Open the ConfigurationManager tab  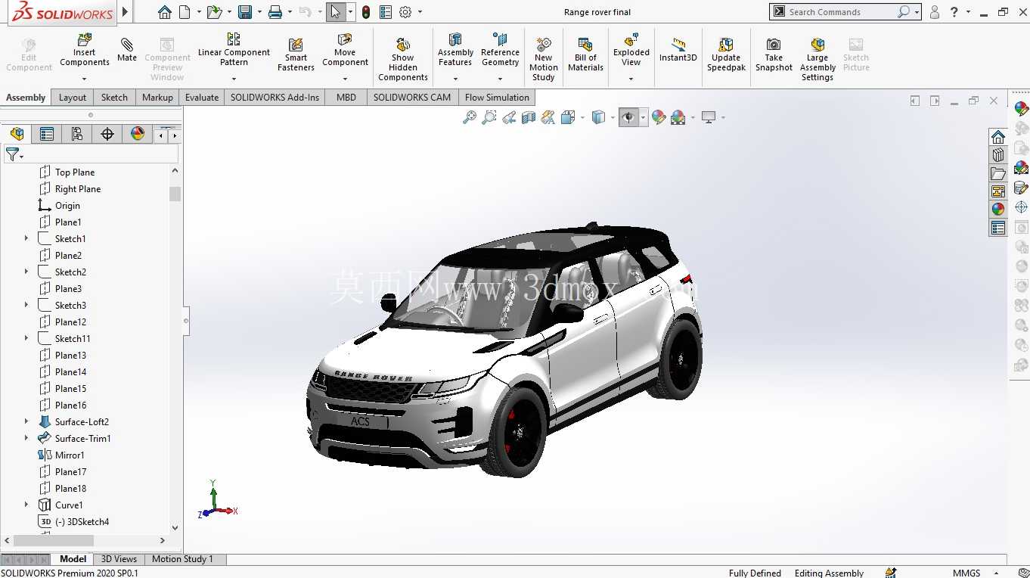pos(76,134)
